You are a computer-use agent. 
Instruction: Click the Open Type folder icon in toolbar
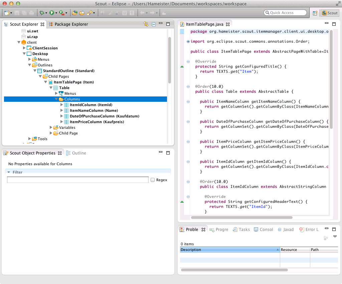pos(75,13)
